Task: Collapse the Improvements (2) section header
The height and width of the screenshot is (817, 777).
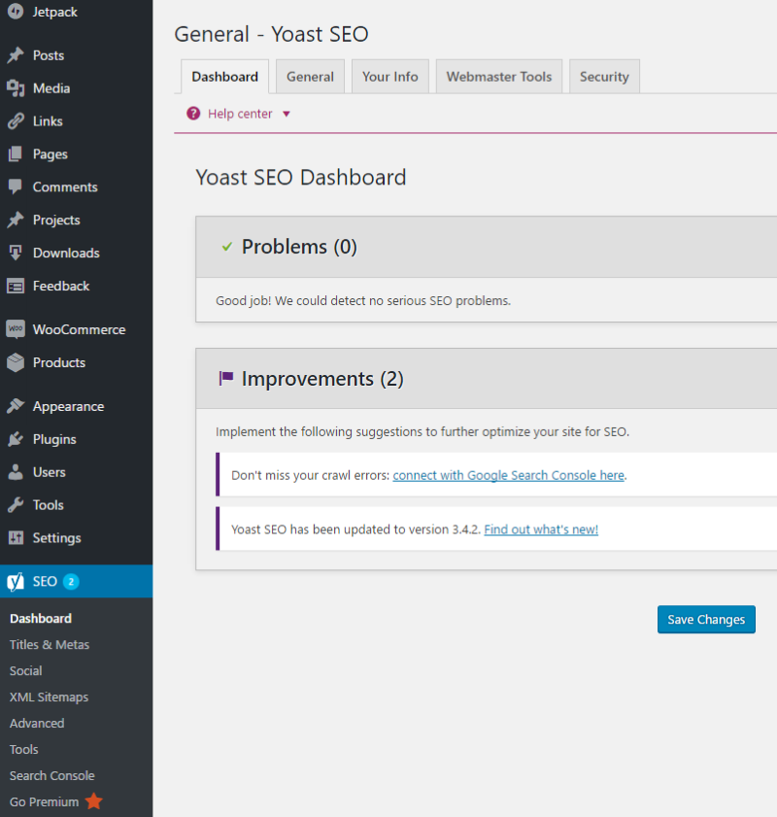Action: pos(486,378)
